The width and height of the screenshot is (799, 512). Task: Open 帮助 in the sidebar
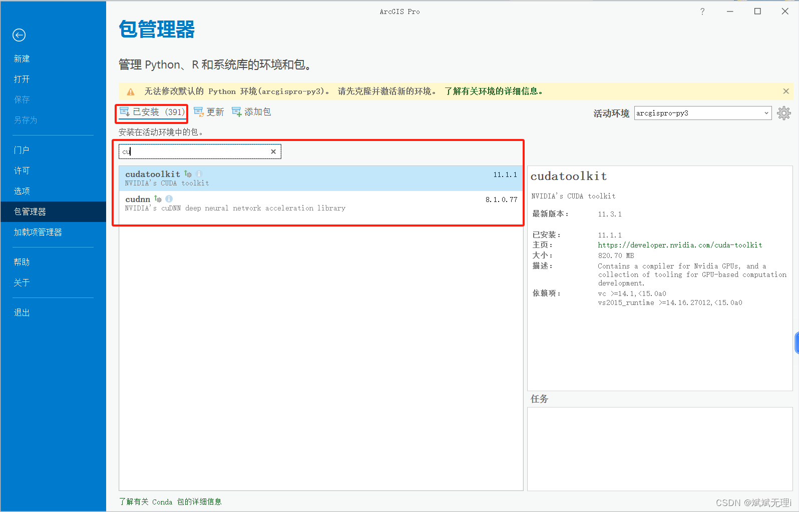[x=22, y=262]
